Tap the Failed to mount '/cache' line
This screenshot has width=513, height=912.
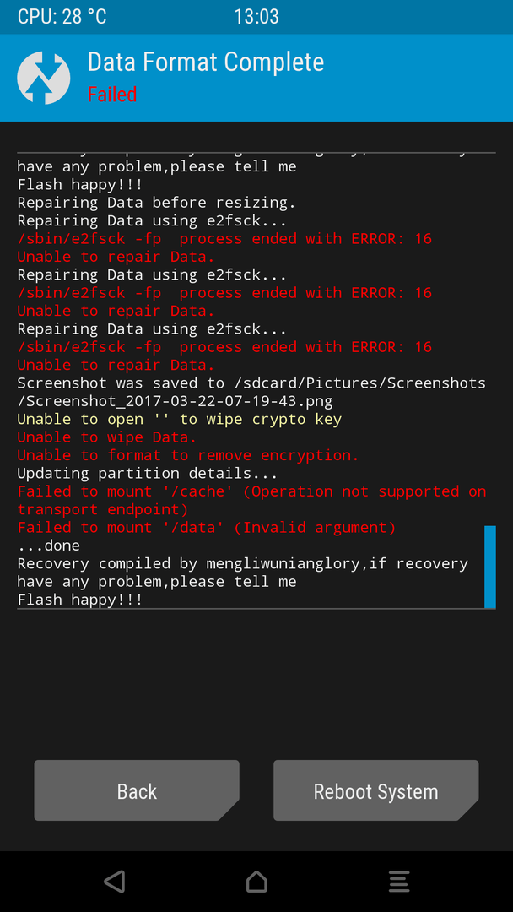pos(251,500)
